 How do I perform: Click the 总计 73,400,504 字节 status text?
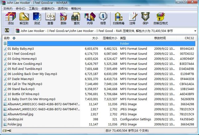coord(127,131)
